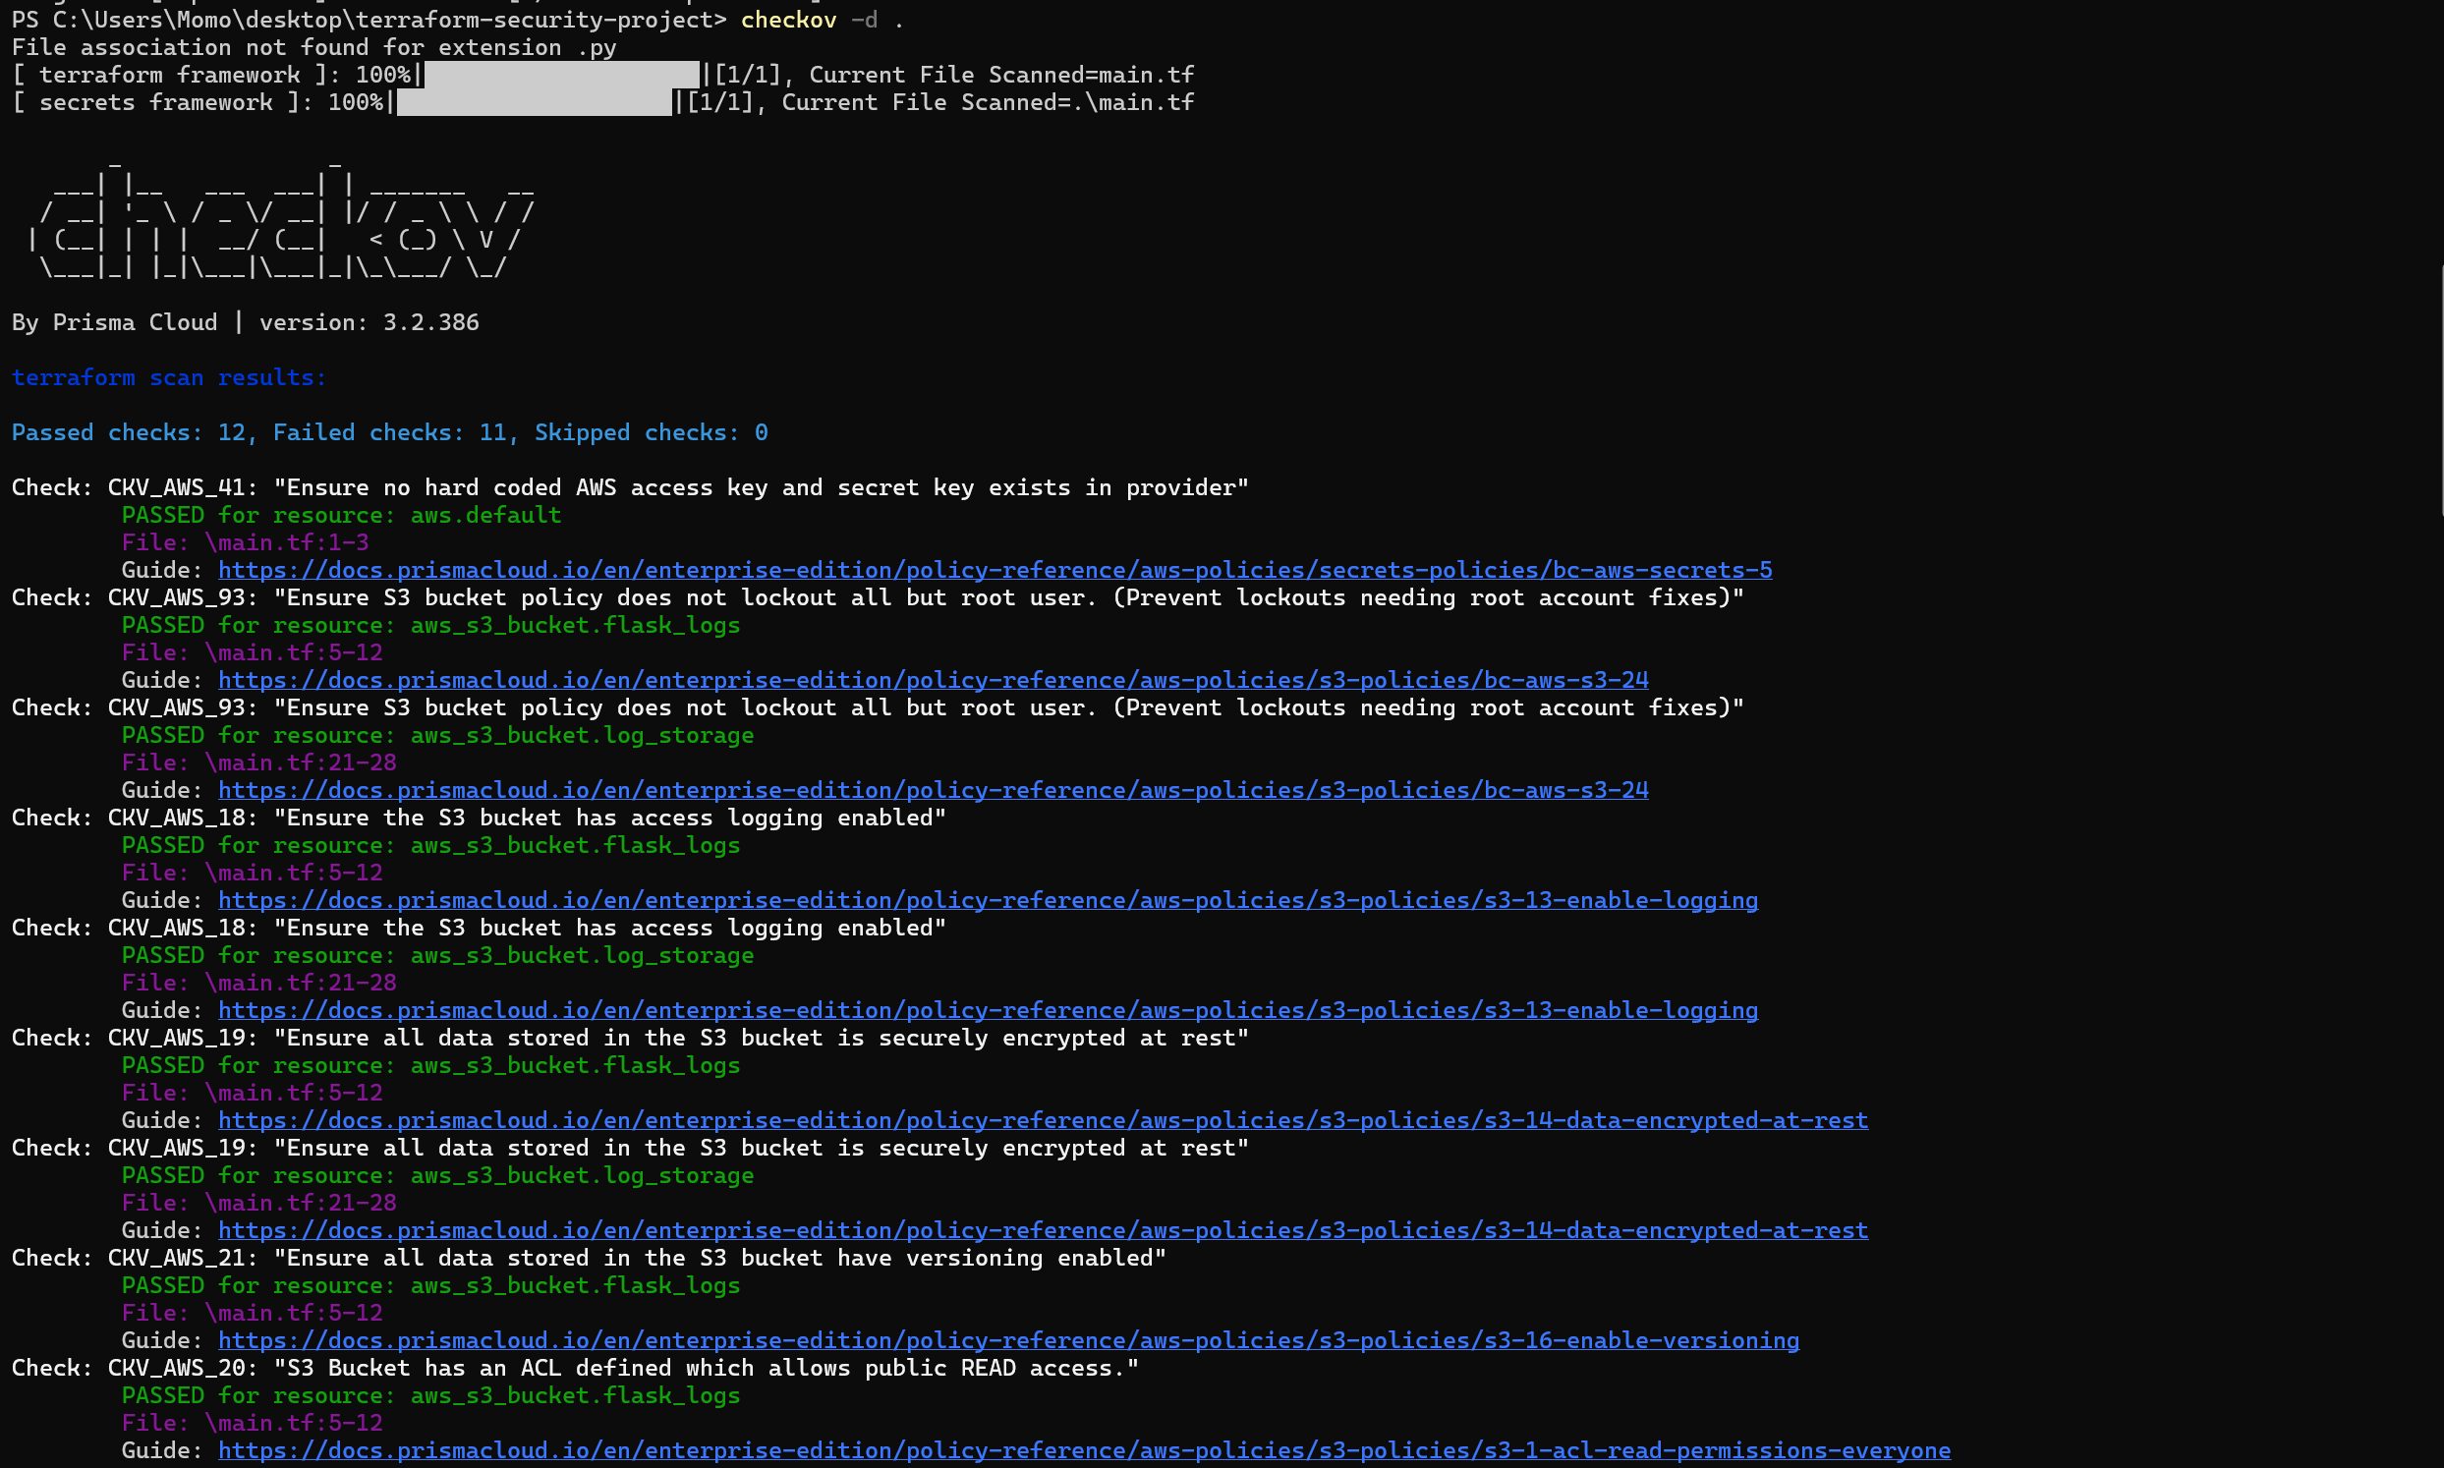The height and width of the screenshot is (1468, 2444).
Task: Click the Prisma Cloud version 3.2.386 text
Action: pyautogui.click(x=245, y=322)
